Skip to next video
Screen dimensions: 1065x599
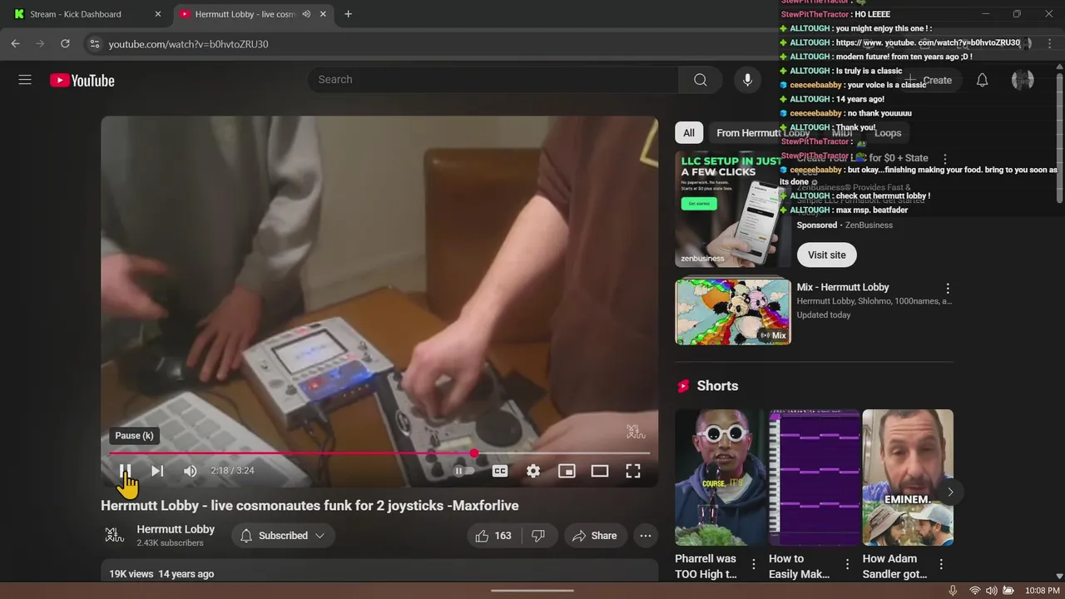157,471
